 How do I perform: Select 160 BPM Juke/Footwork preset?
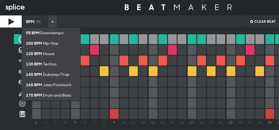(51, 85)
